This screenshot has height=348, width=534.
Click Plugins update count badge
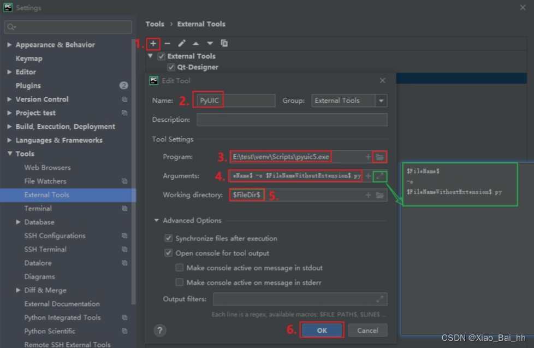coord(123,85)
